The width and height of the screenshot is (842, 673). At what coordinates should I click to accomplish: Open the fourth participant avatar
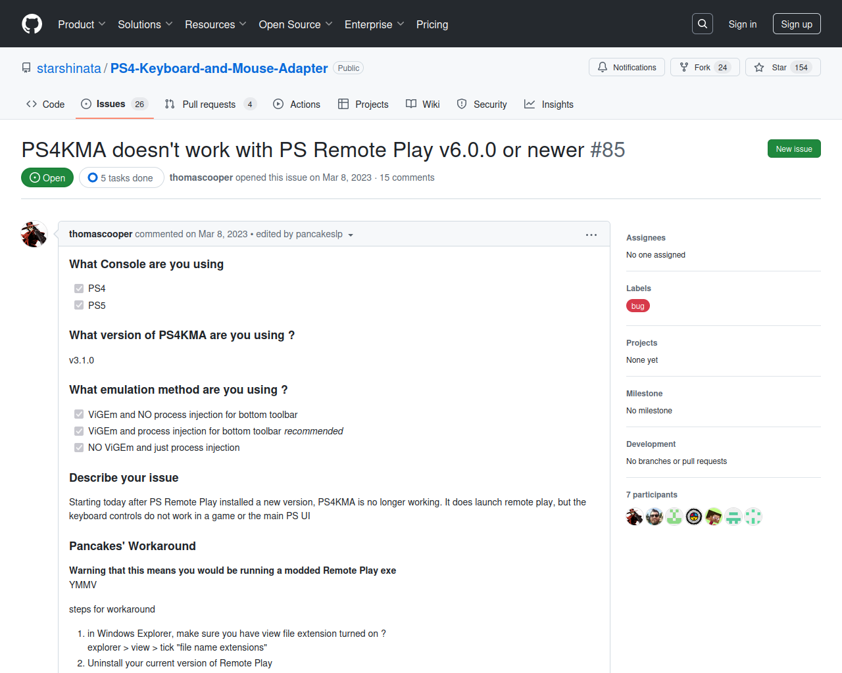(x=694, y=517)
